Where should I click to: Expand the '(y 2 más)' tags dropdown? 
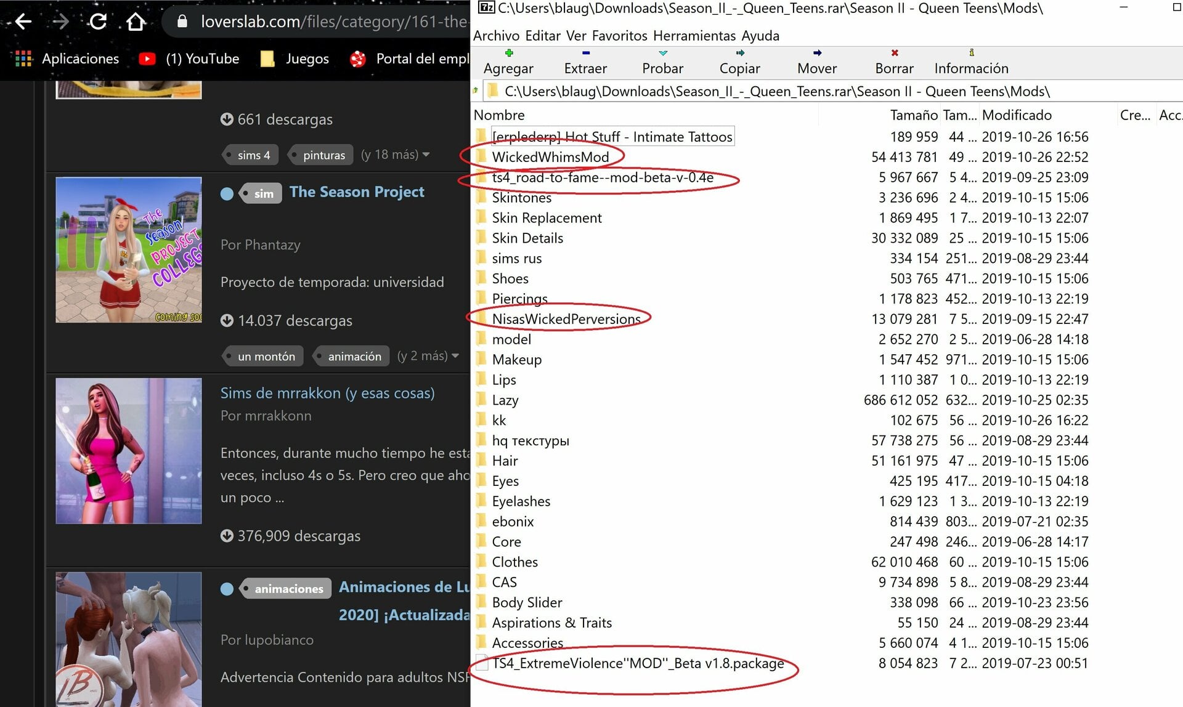[x=428, y=356]
